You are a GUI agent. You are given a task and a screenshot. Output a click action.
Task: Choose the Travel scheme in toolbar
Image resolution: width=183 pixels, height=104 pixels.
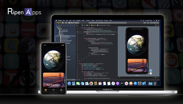pos(71,23)
